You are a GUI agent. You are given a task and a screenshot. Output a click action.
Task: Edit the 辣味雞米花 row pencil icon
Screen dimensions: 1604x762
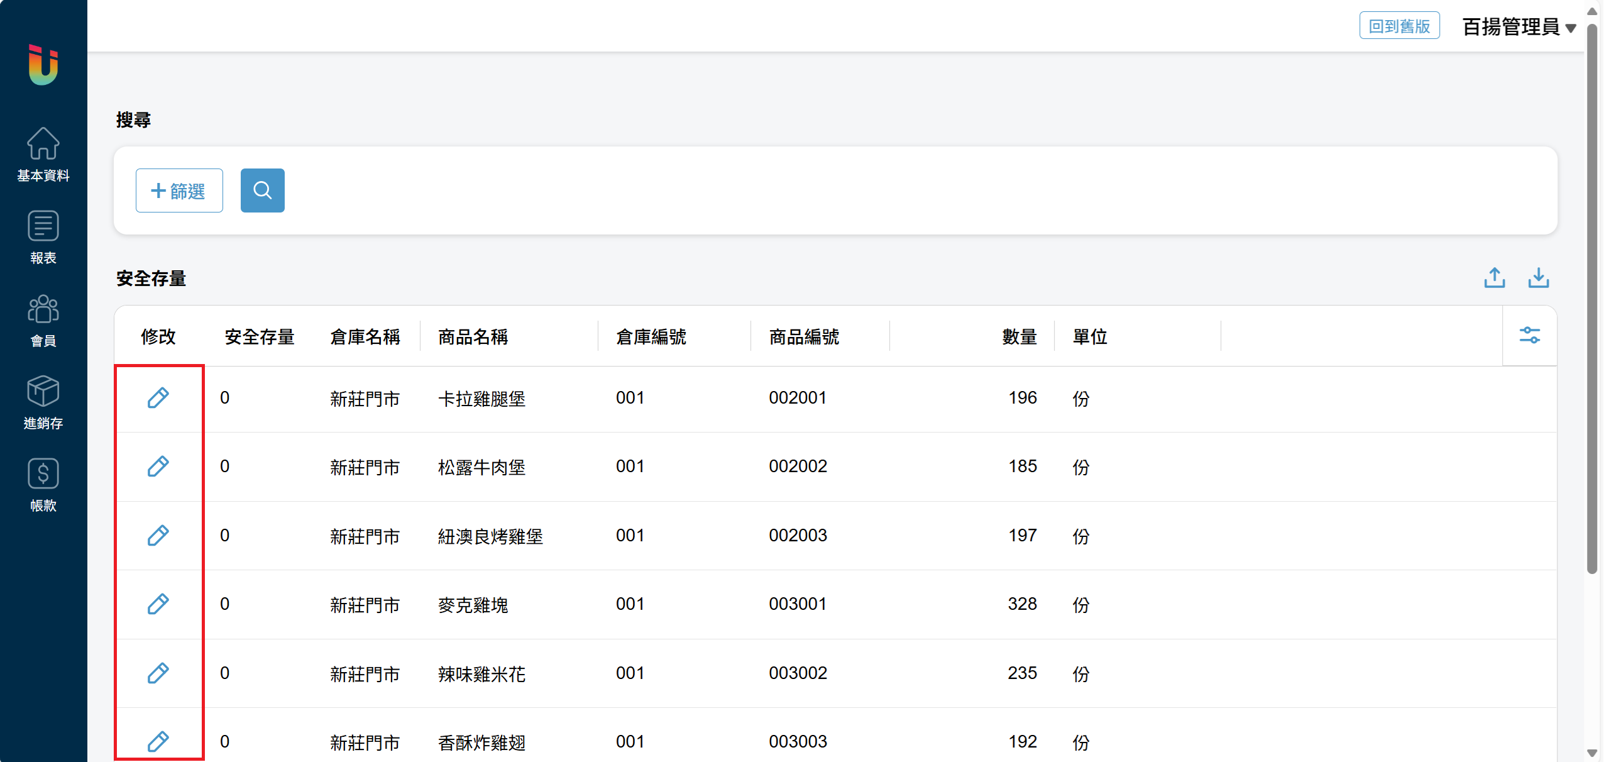coord(158,673)
